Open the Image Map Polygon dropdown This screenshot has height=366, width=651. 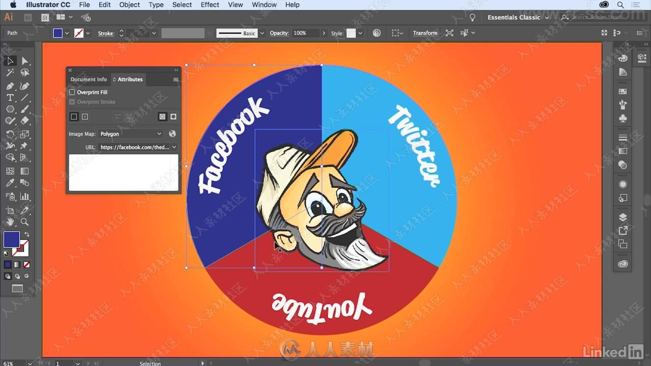(131, 134)
